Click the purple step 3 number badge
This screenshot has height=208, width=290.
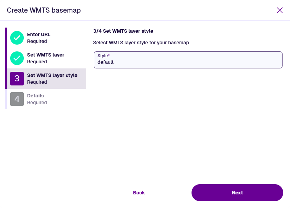pos(17,79)
